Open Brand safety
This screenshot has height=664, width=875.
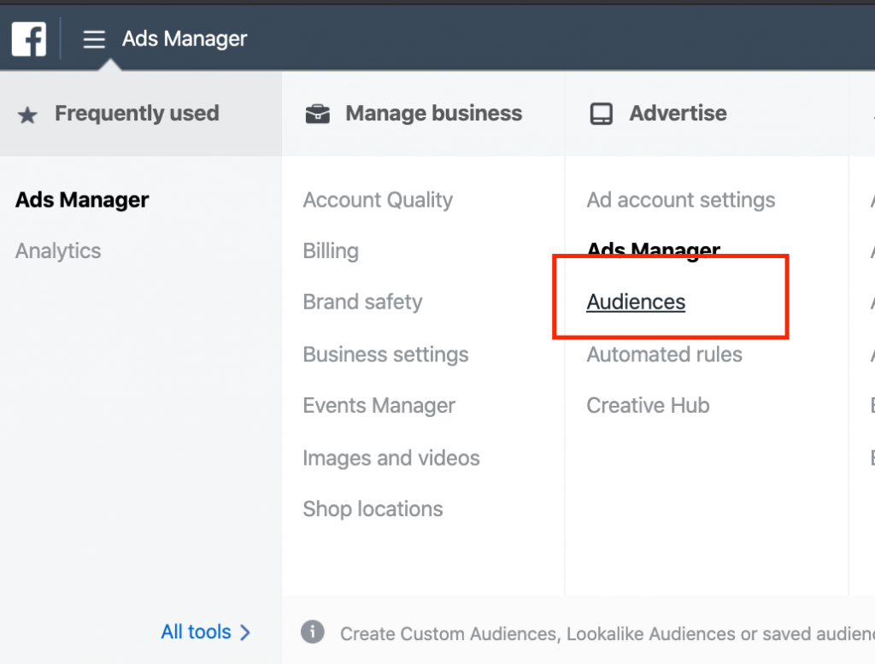[x=362, y=302]
